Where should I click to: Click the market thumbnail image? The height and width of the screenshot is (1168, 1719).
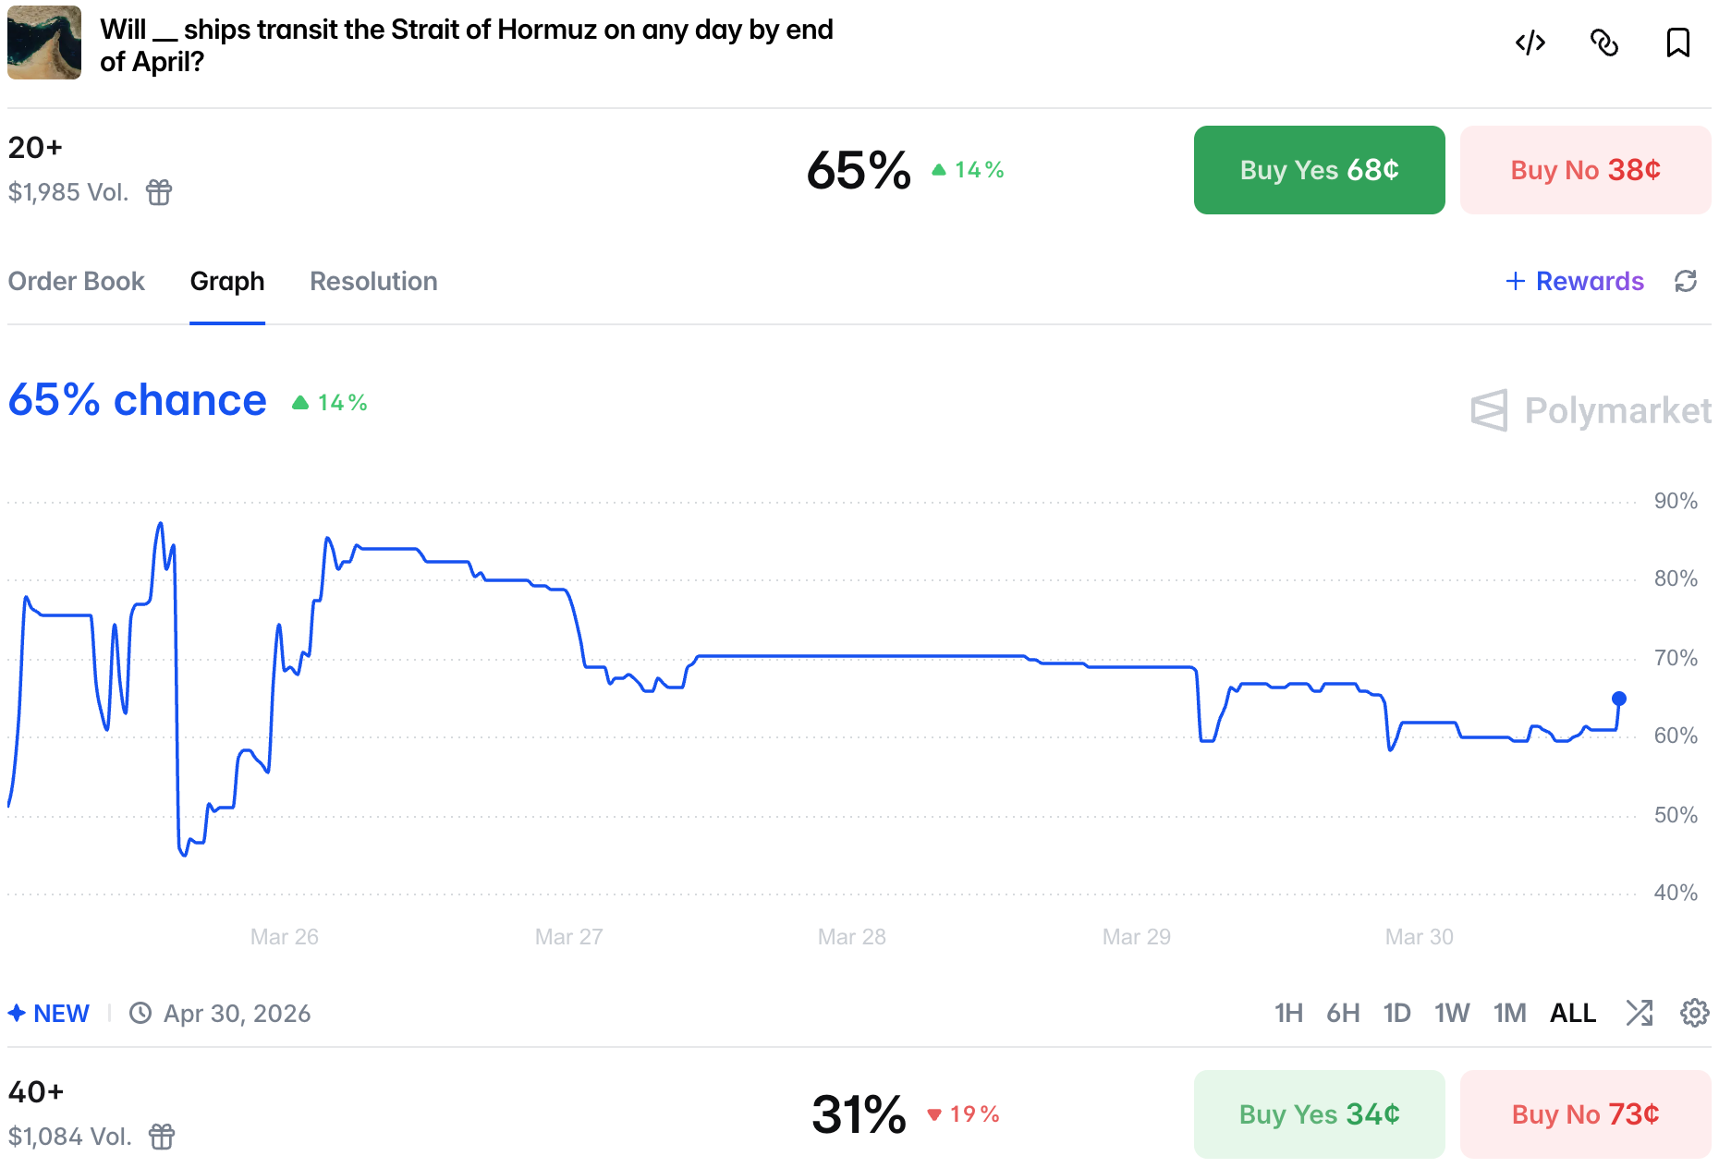coord(44,43)
